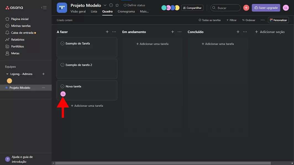Open the Exemplo de tarefa 2 card
This screenshot has width=294, height=165.
[x=87, y=69]
